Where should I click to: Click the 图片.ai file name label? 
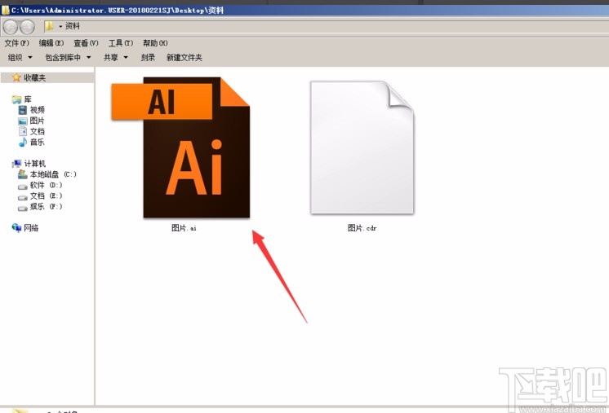[x=184, y=228]
